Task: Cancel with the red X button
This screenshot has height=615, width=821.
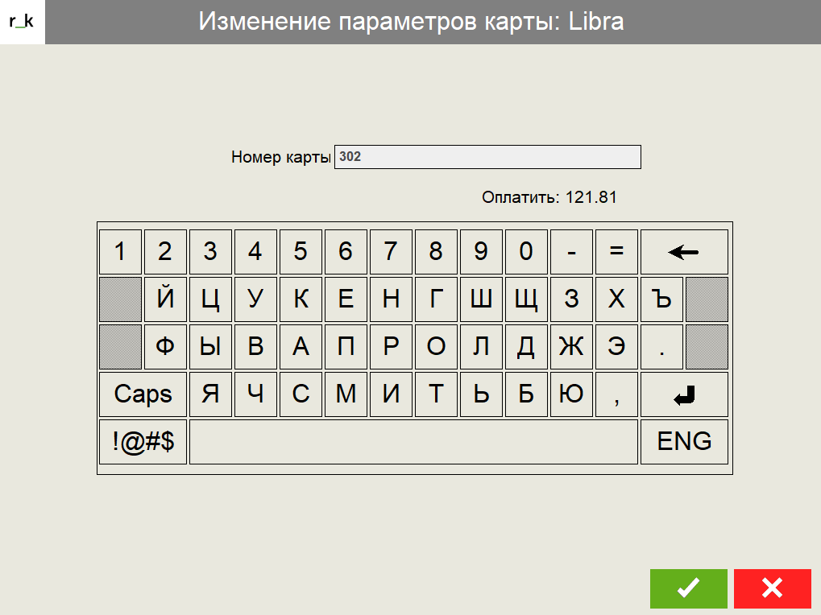Action: (x=772, y=588)
